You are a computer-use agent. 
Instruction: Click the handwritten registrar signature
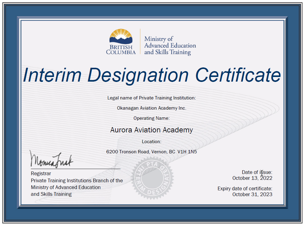(x=51, y=159)
